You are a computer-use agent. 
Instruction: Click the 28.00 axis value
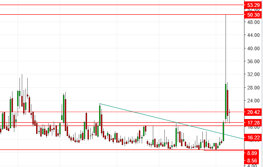point(253,88)
